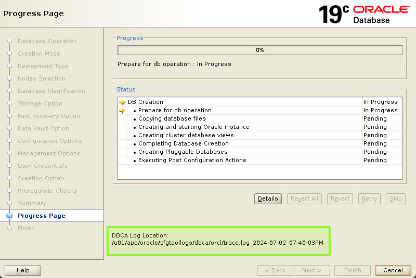Select Database Identification step in sidebar

click(x=51, y=91)
